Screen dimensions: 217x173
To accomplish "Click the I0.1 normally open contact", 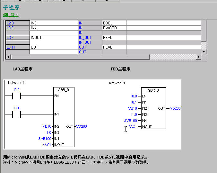I will point(16,114).
